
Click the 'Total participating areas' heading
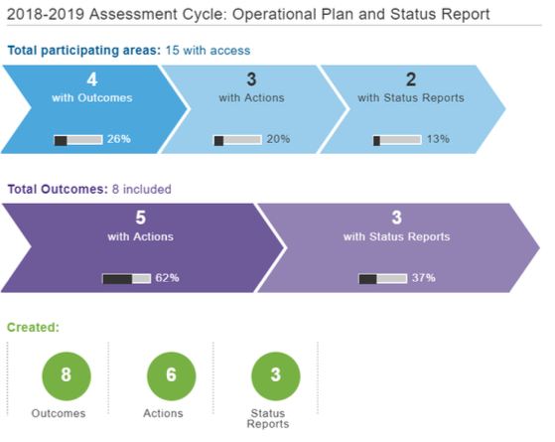click(x=84, y=51)
